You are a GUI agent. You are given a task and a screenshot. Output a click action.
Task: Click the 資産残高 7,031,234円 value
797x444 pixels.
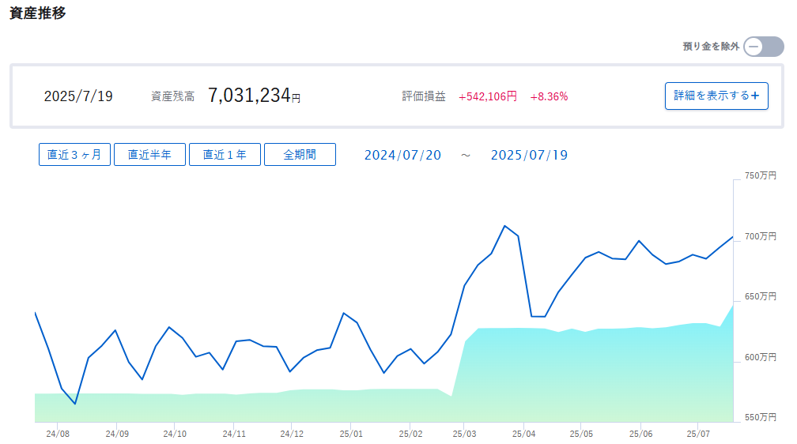(254, 96)
